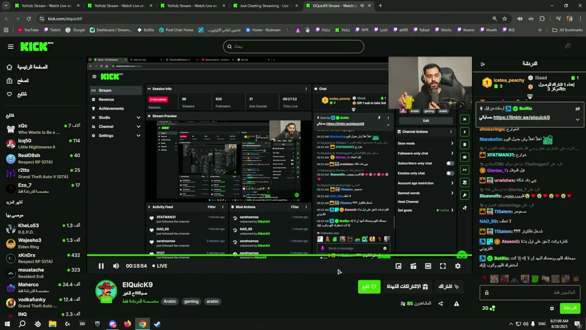Share the ElQuicK9 channel
The width and height of the screenshot is (586, 330).
click(441, 303)
